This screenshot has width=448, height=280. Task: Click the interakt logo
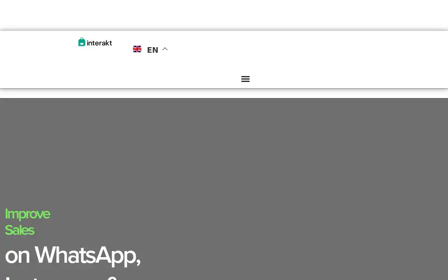95,42
